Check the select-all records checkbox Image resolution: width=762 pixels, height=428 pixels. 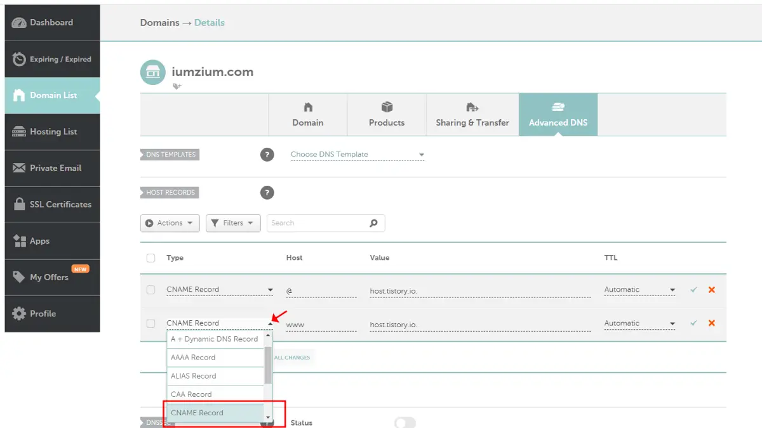tap(150, 257)
